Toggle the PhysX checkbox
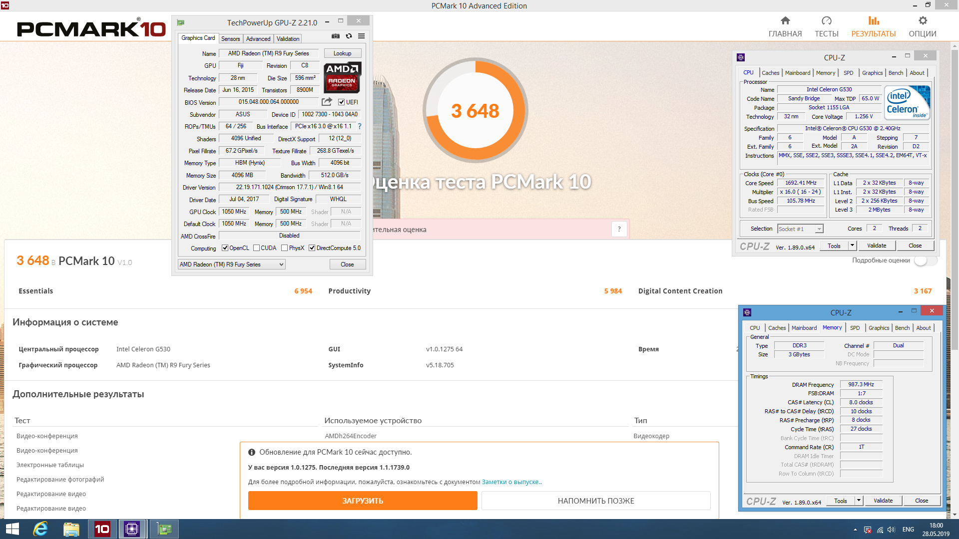959x539 pixels. coord(285,248)
